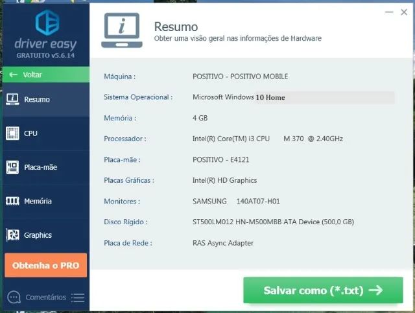This screenshot has height=313, width=415.
Task: Select the SAMSUNG 140AT07-H01 monitor value
Action: [236, 202]
